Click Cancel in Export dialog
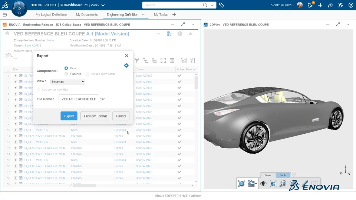The image size is (356, 200). click(x=121, y=116)
